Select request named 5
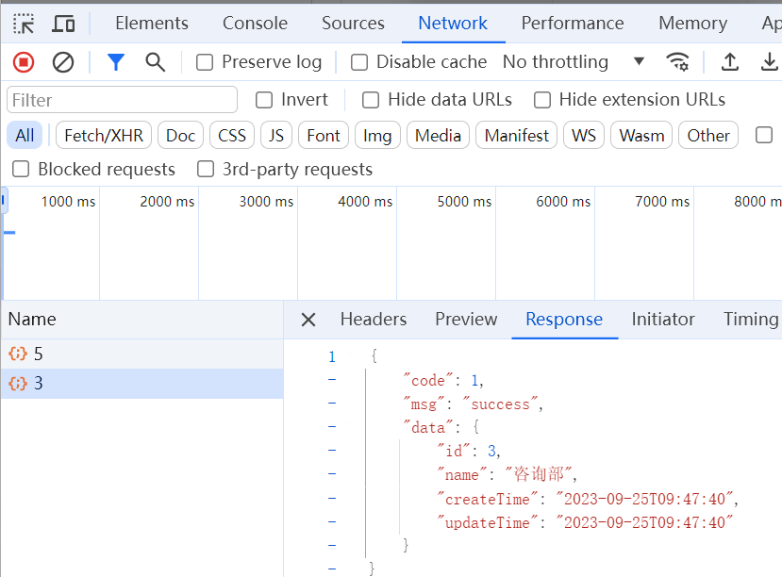782x577 pixels. coord(142,354)
